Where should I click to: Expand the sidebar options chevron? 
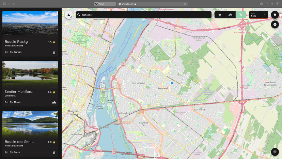point(9,4)
